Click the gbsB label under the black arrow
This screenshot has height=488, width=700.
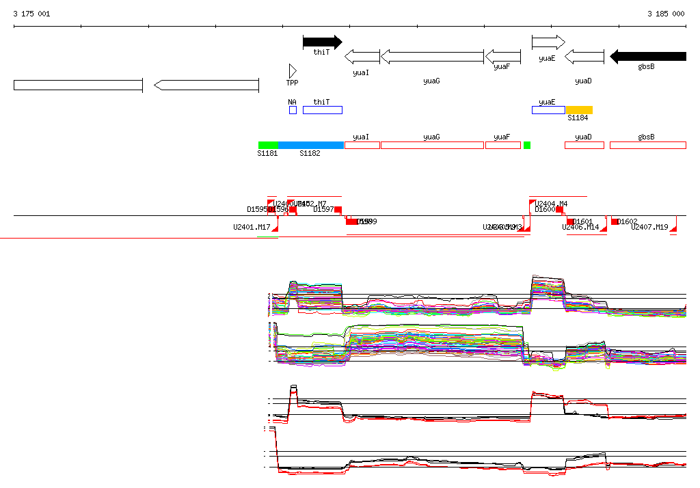pyautogui.click(x=647, y=66)
